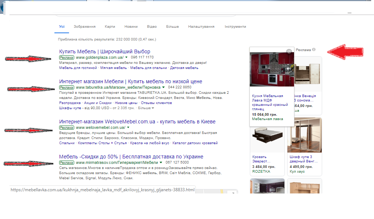Click the Венеція wall unit product image
The image size is (374, 219).
308,74
